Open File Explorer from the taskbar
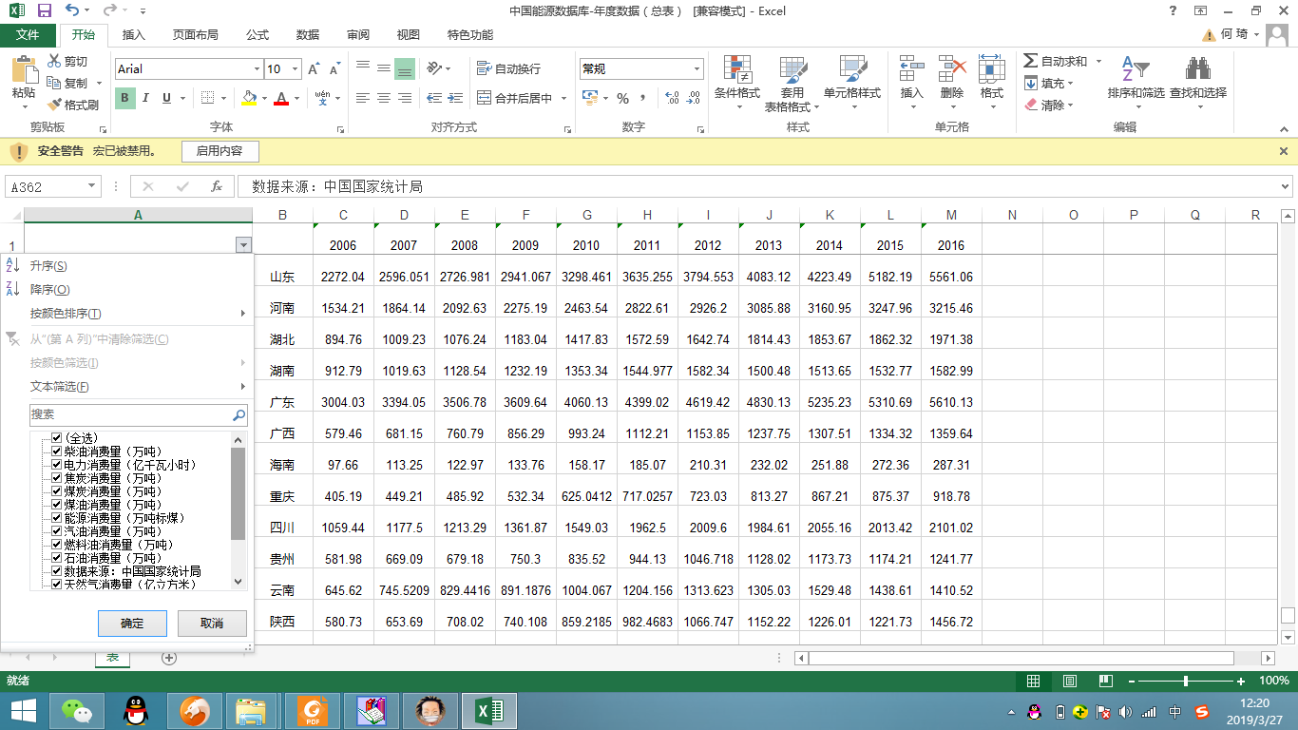The width and height of the screenshot is (1298, 730). (x=252, y=710)
